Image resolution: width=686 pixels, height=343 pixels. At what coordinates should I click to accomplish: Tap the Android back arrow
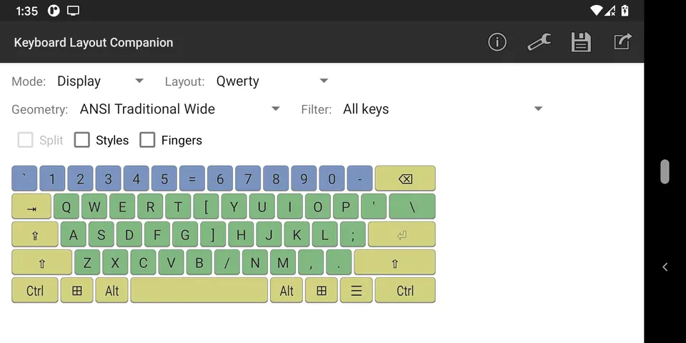click(665, 267)
